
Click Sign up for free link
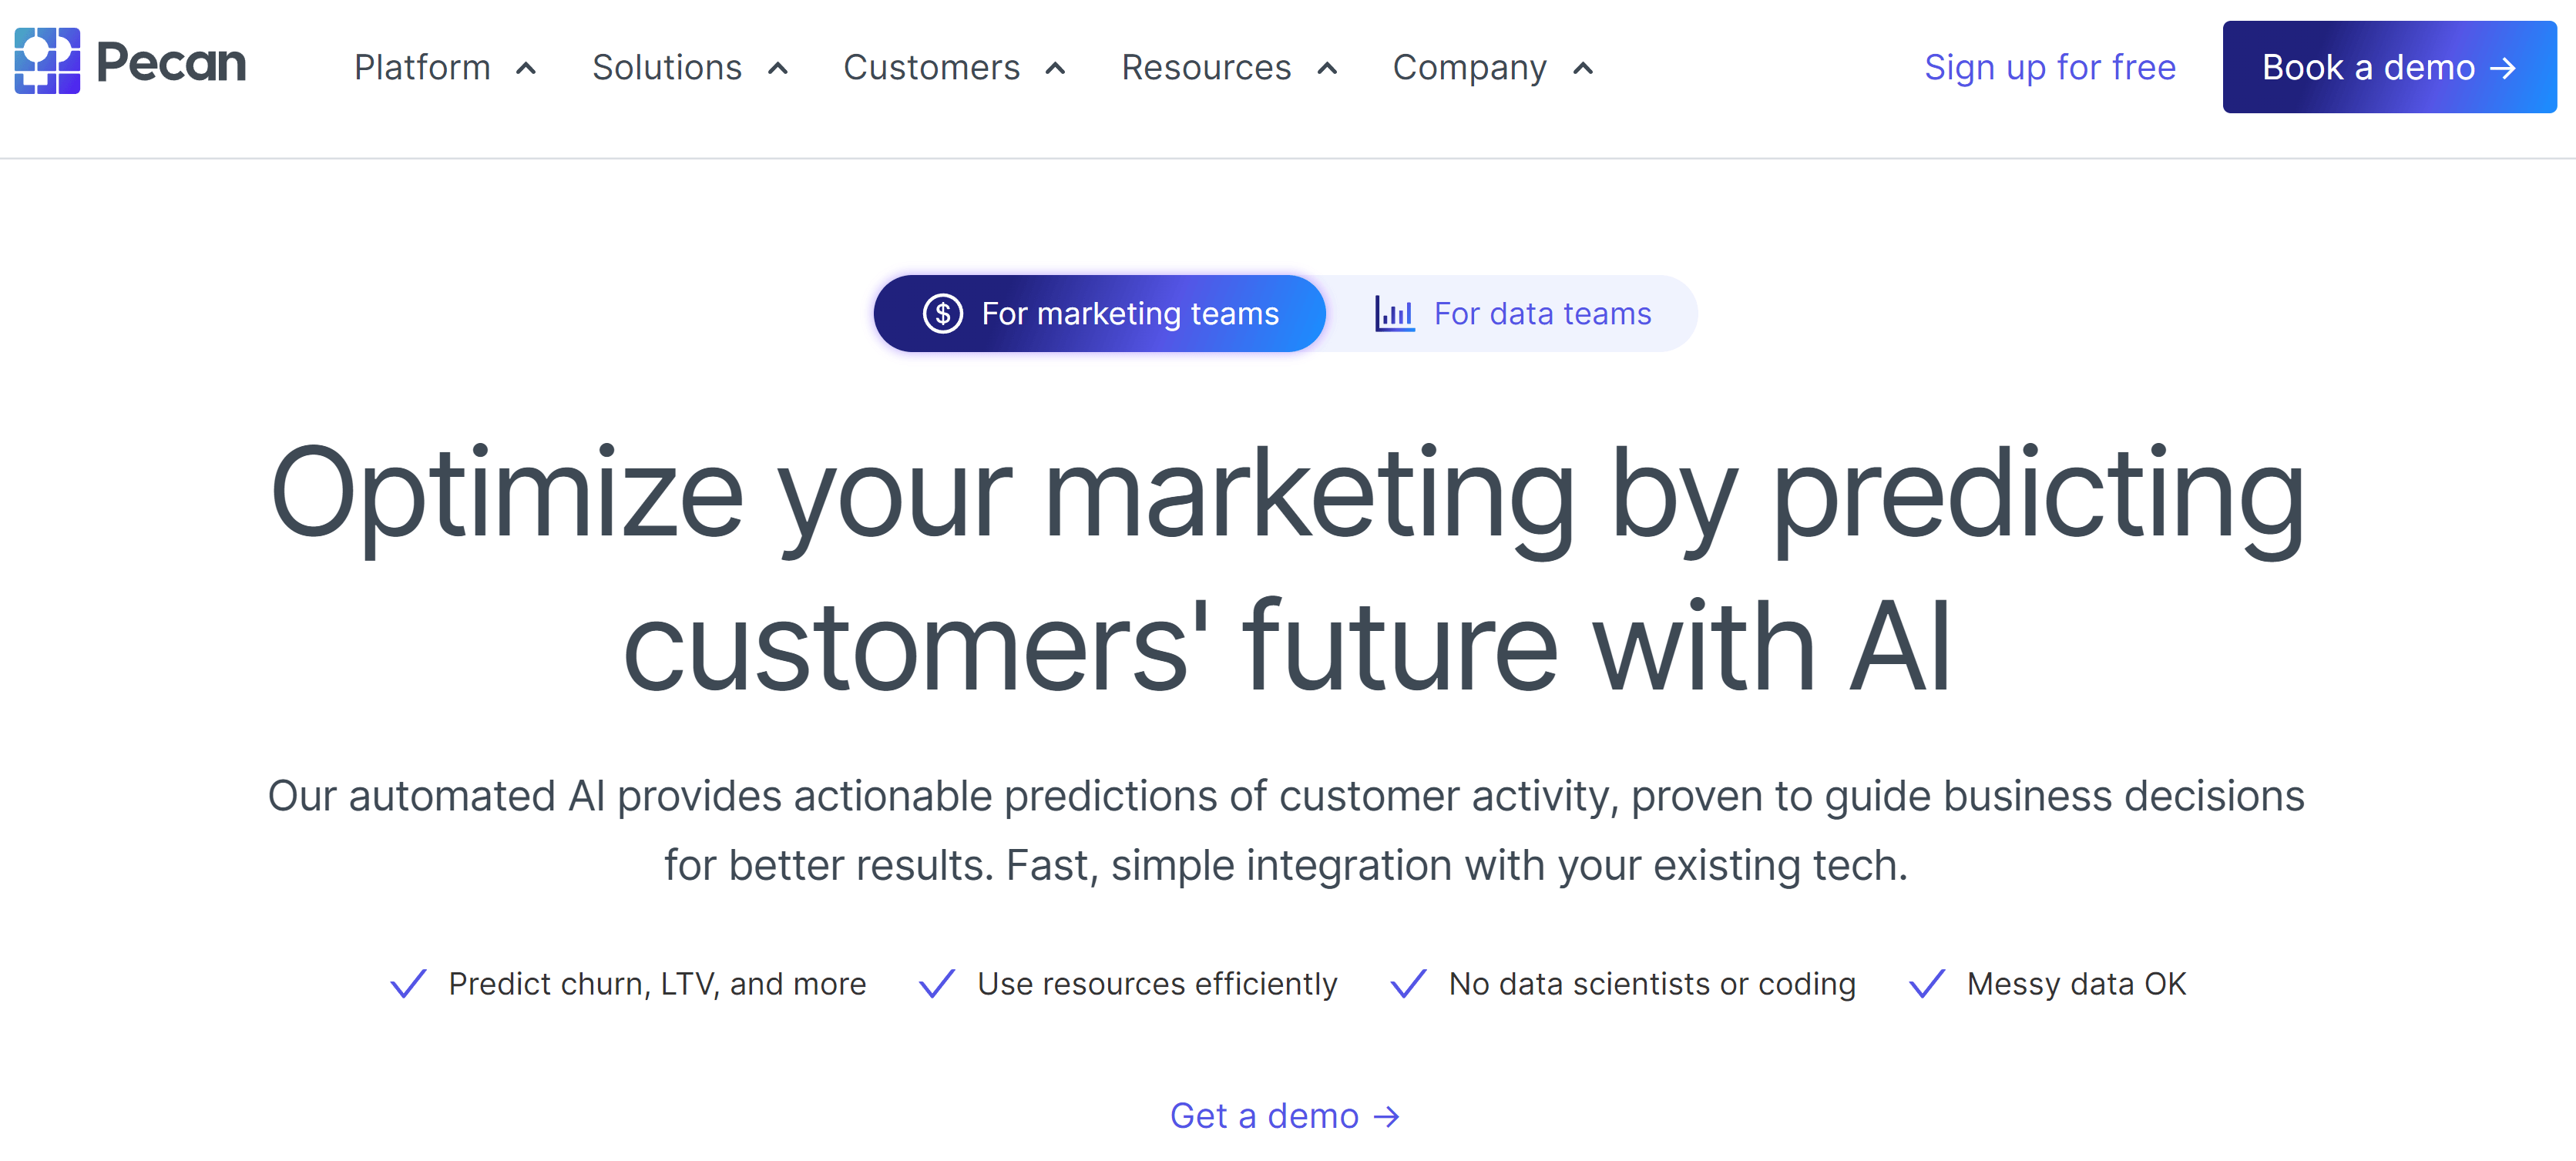2050,68
